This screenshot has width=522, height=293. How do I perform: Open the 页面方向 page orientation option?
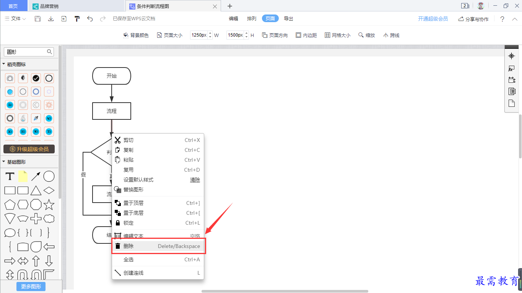tap(275, 35)
